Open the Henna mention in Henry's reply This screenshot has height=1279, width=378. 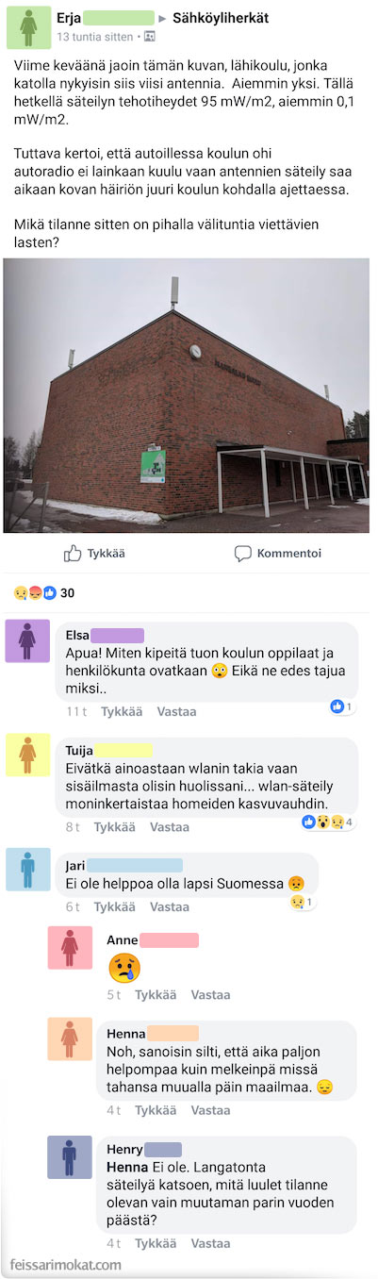tap(127, 1168)
